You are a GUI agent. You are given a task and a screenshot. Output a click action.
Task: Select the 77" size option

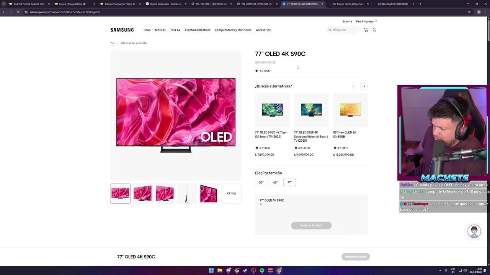pos(290,183)
